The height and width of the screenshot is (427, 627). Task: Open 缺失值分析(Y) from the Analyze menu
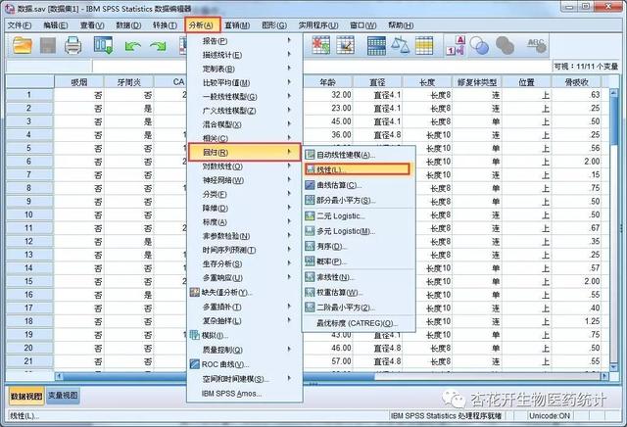coord(244,292)
